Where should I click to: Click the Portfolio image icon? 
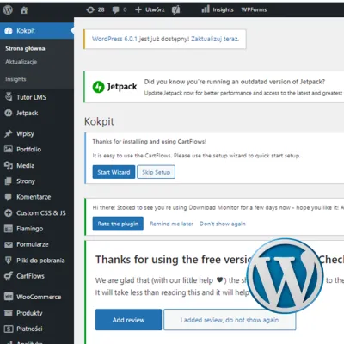coord(9,149)
